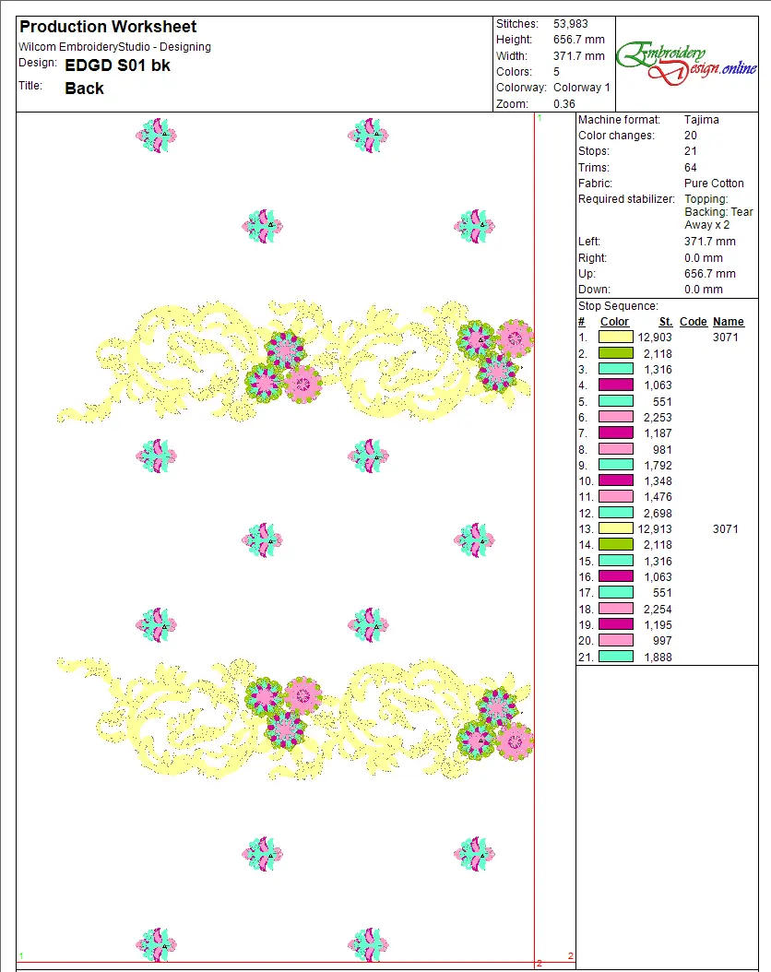771x972 pixels.
Task: Select the pink swatch for stop 8
Action: [615, 449]
